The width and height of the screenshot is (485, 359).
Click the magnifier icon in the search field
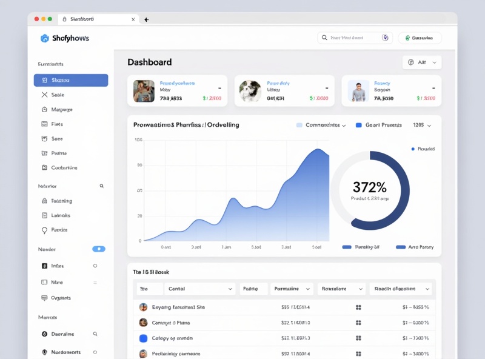(324, 38)
